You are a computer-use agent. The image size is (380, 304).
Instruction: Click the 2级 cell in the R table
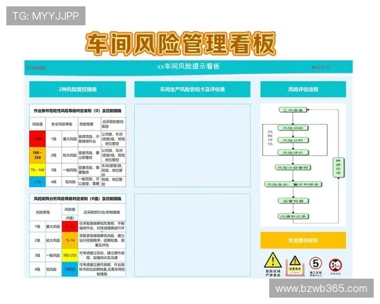(37, 240)
